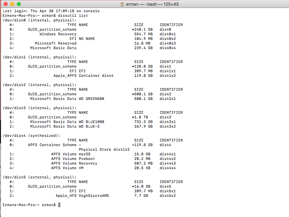
Task: Click the '/dev/disk1 (internal, physical):' heading
Action: 40,57
